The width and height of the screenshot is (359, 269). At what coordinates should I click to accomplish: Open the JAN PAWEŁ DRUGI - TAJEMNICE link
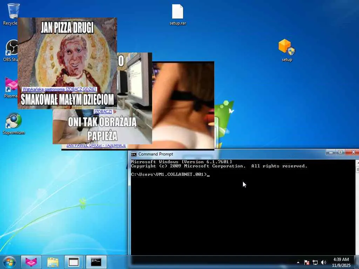coord(96,146)
